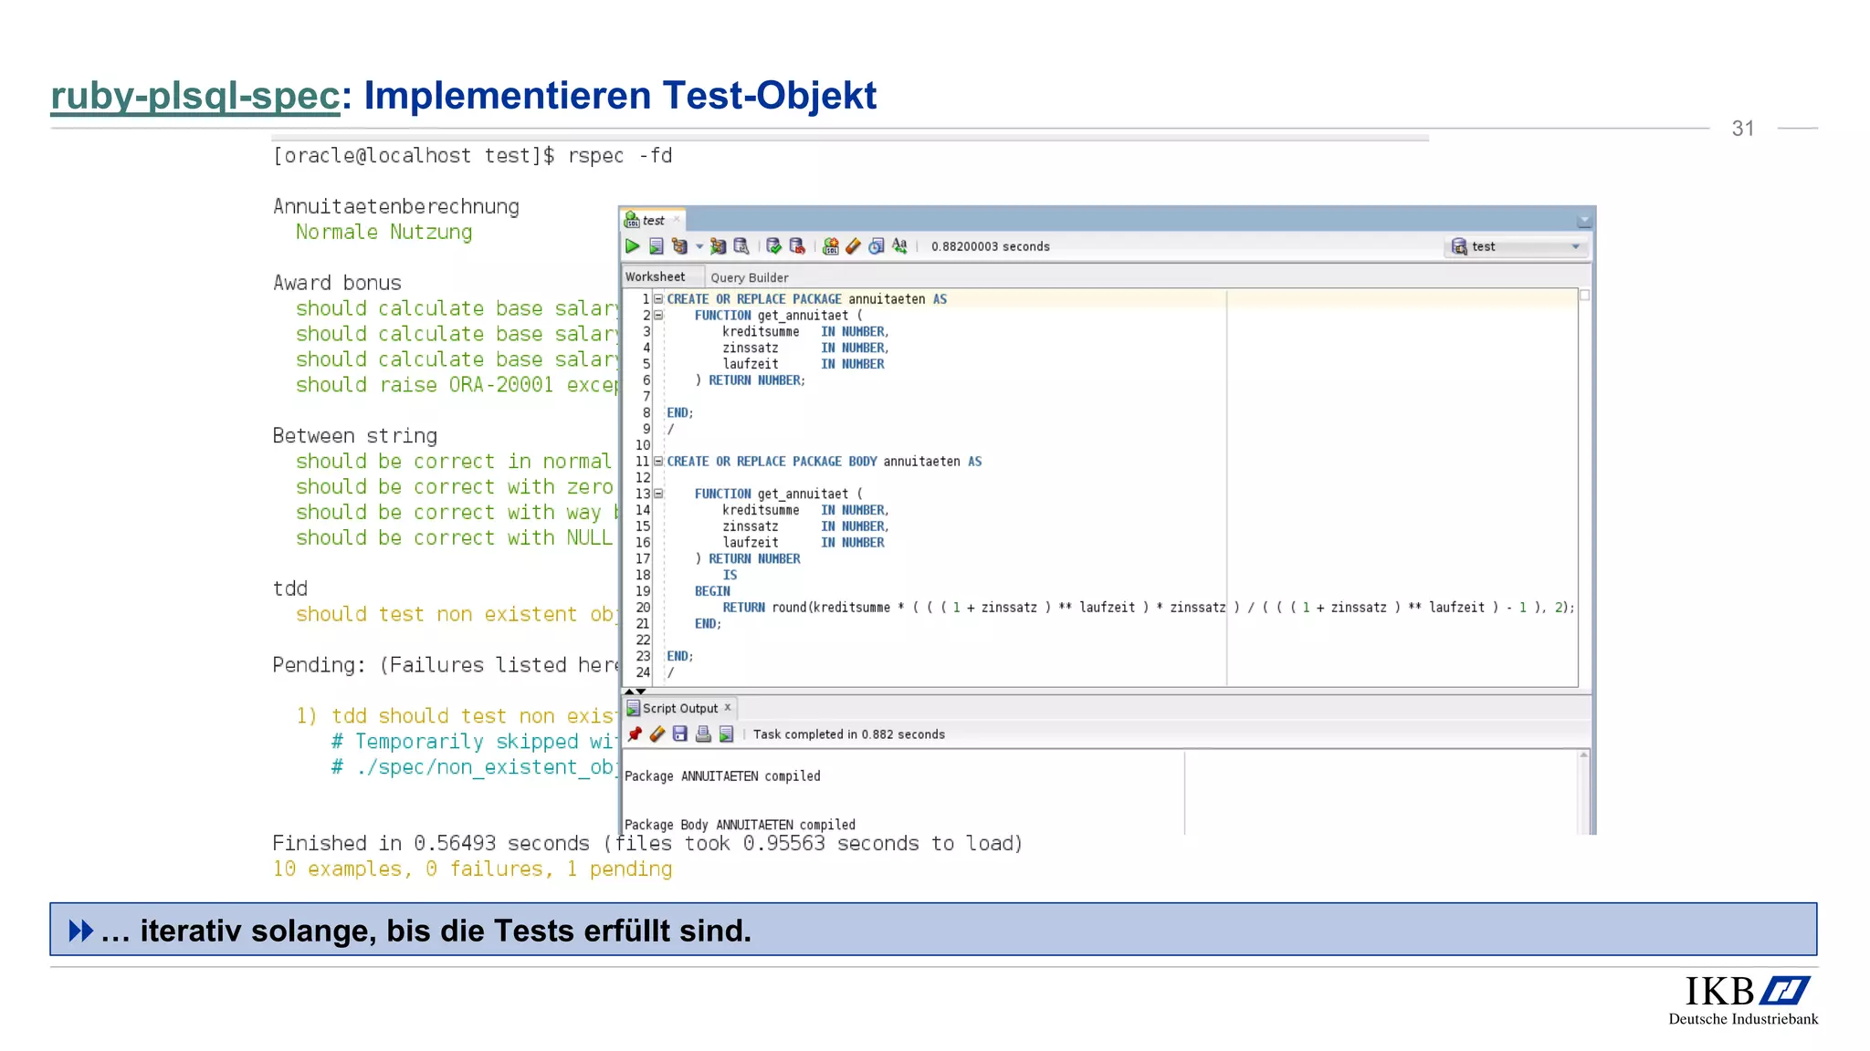The image size is (1870, 1051).
Task: Click '# Temporarily skipped' terminal line
Action: pyautogui.click(x=474, y=742)
